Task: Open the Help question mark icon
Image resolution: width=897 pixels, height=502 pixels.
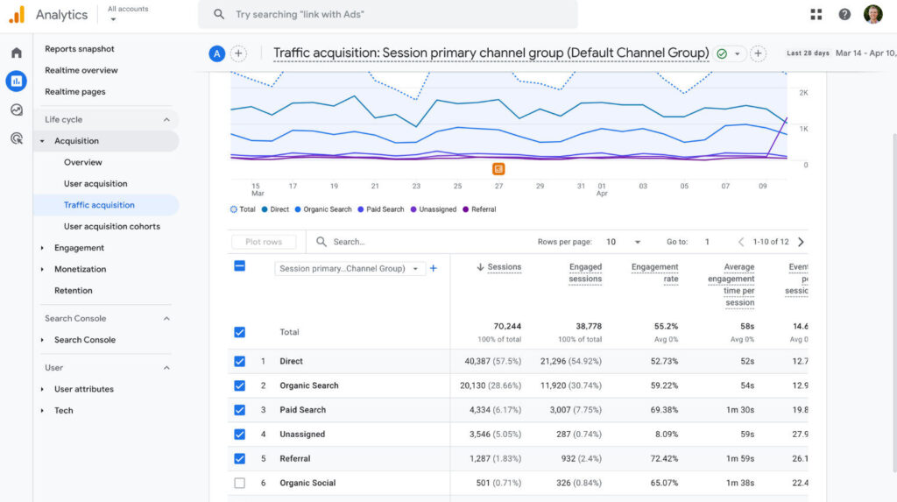Action: coord(844,14)
